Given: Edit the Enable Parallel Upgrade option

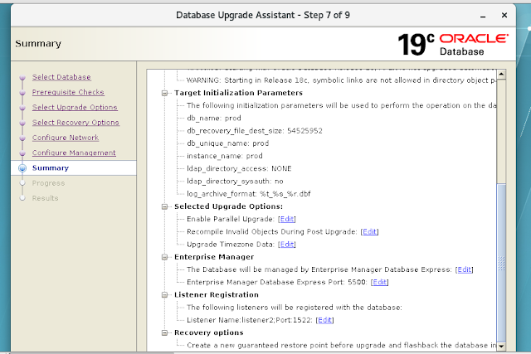Looking at the screenshot, I should click(287, 219).
